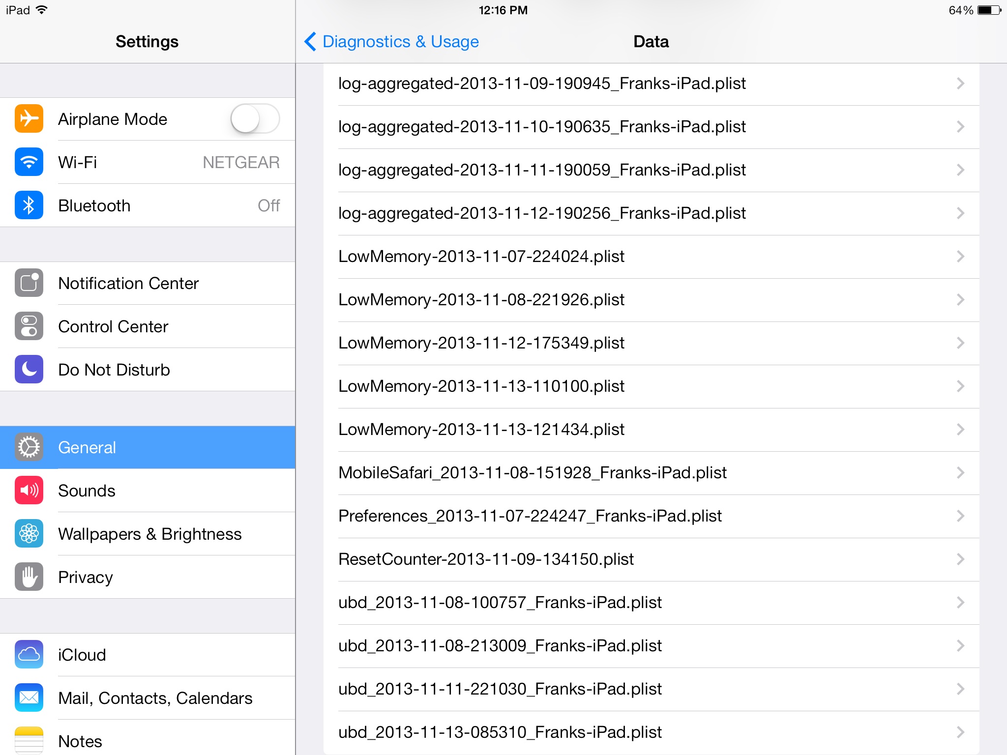Select Sounds in settings sidebar

tap(148, 491)
